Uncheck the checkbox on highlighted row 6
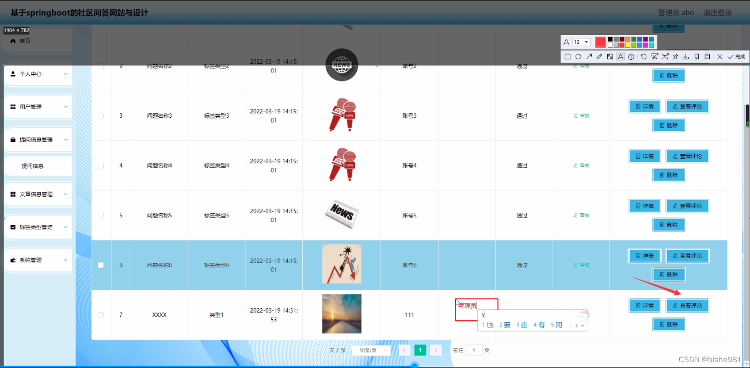 click(101, 265)
